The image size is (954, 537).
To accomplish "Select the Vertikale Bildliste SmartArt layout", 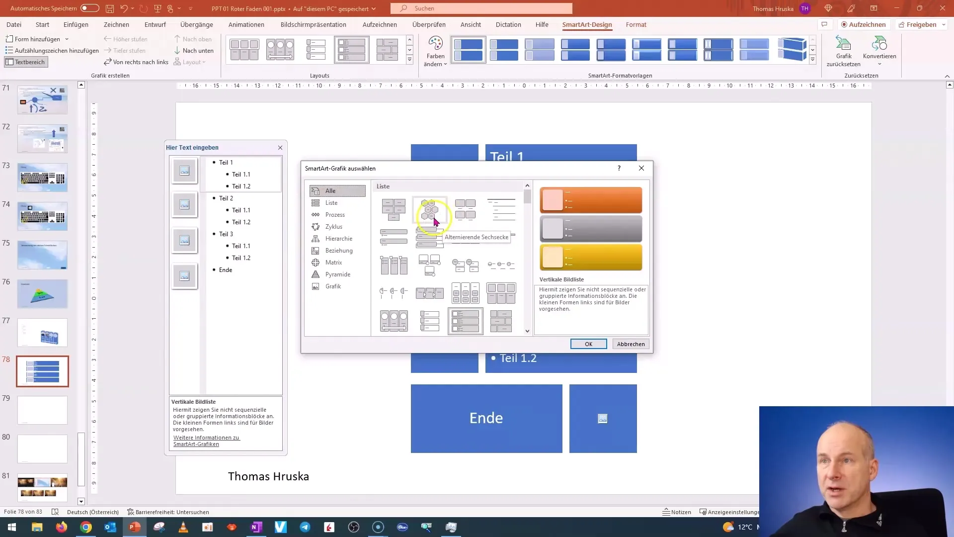I will 465,322.
